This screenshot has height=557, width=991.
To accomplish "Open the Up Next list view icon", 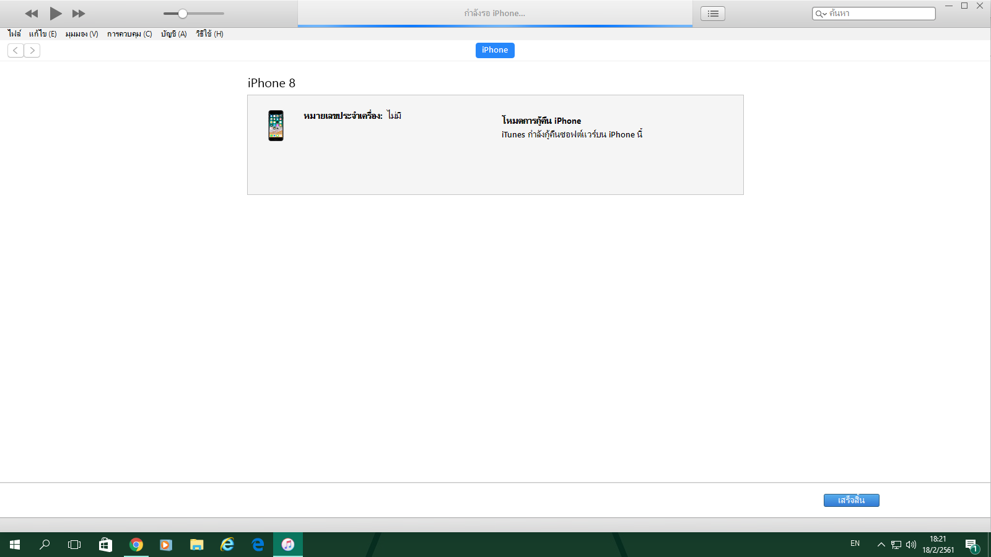I will pos(713,14).
